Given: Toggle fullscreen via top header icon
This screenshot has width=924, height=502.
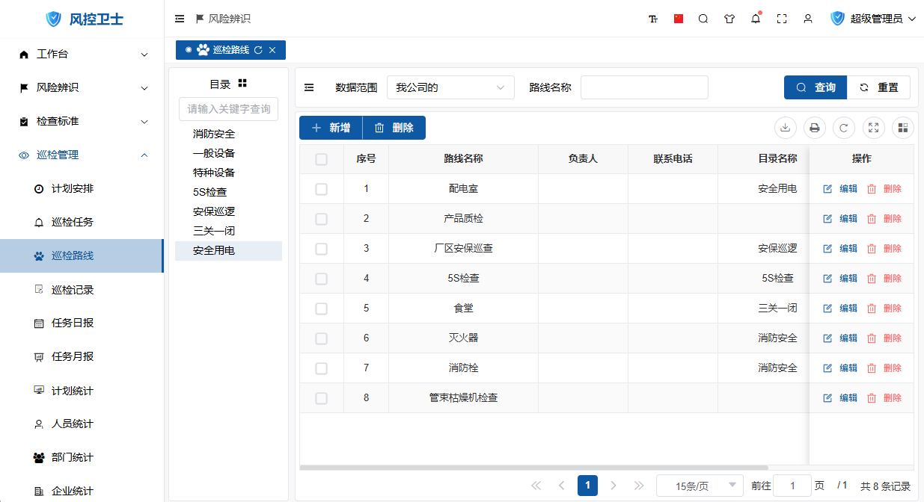Looking at the screenshot, I should [782, 19].
